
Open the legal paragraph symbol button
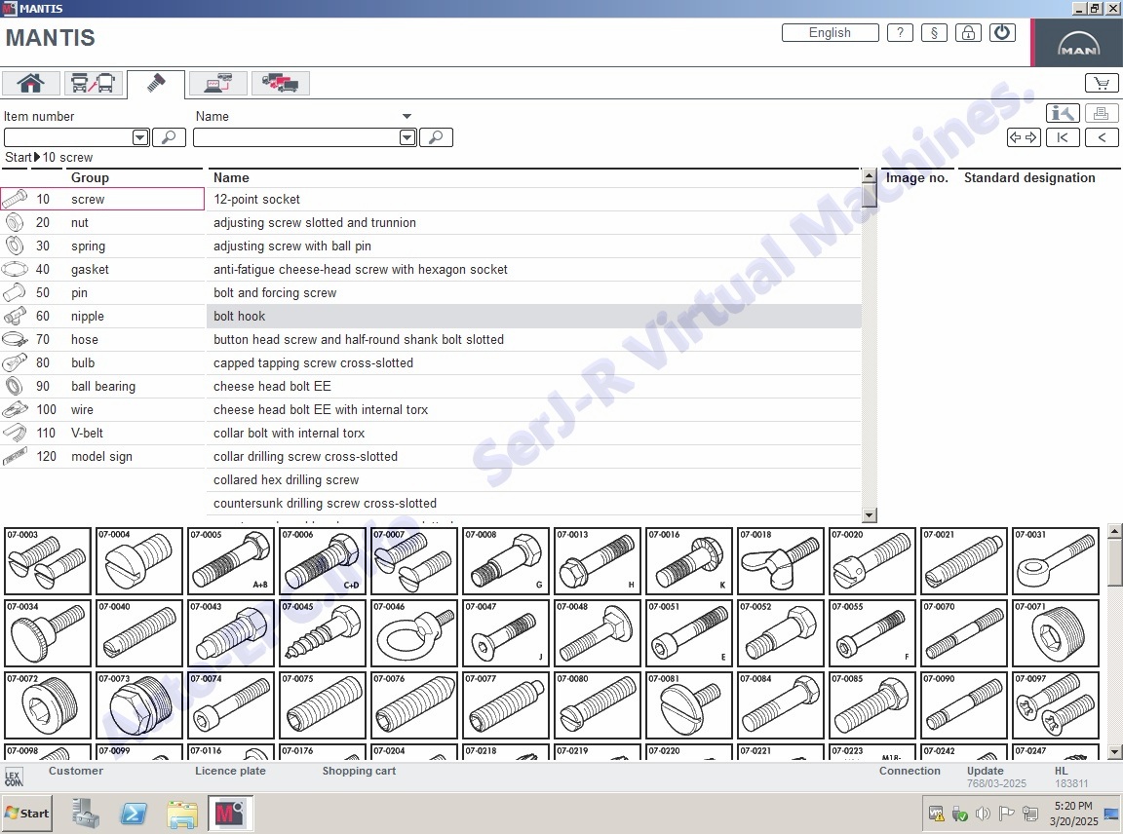[934, 33]
